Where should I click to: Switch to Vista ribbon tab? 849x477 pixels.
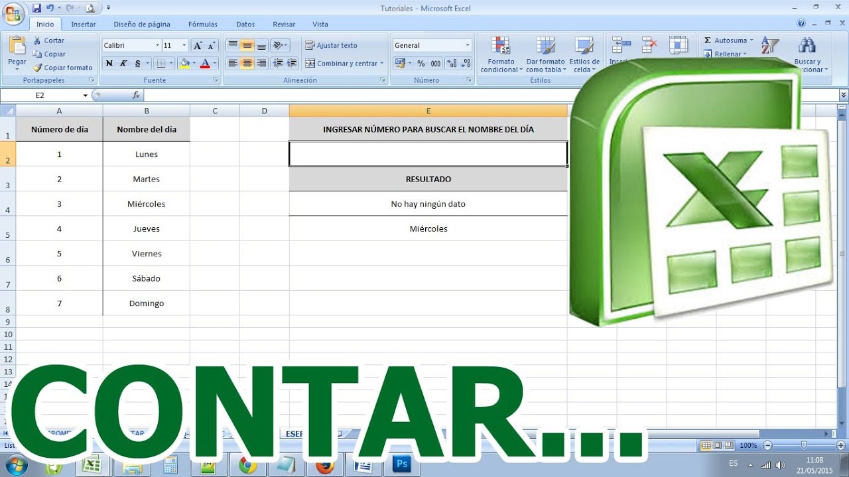320,24
